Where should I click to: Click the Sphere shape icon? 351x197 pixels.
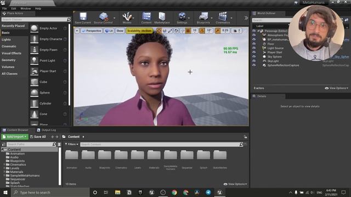pos(34,92)
